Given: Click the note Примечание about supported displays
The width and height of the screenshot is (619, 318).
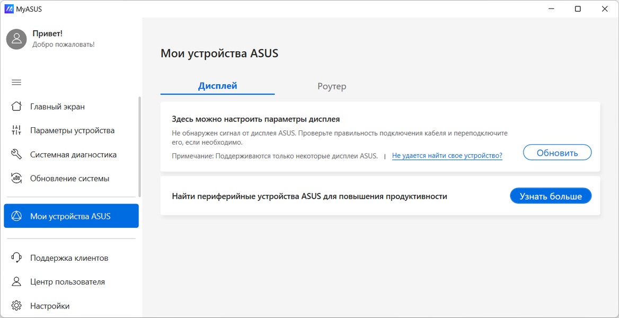Looking at the screenshot, I should [275, 156].
